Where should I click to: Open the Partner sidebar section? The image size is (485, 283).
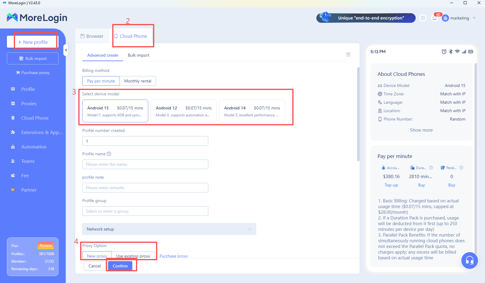pos(29,190)
